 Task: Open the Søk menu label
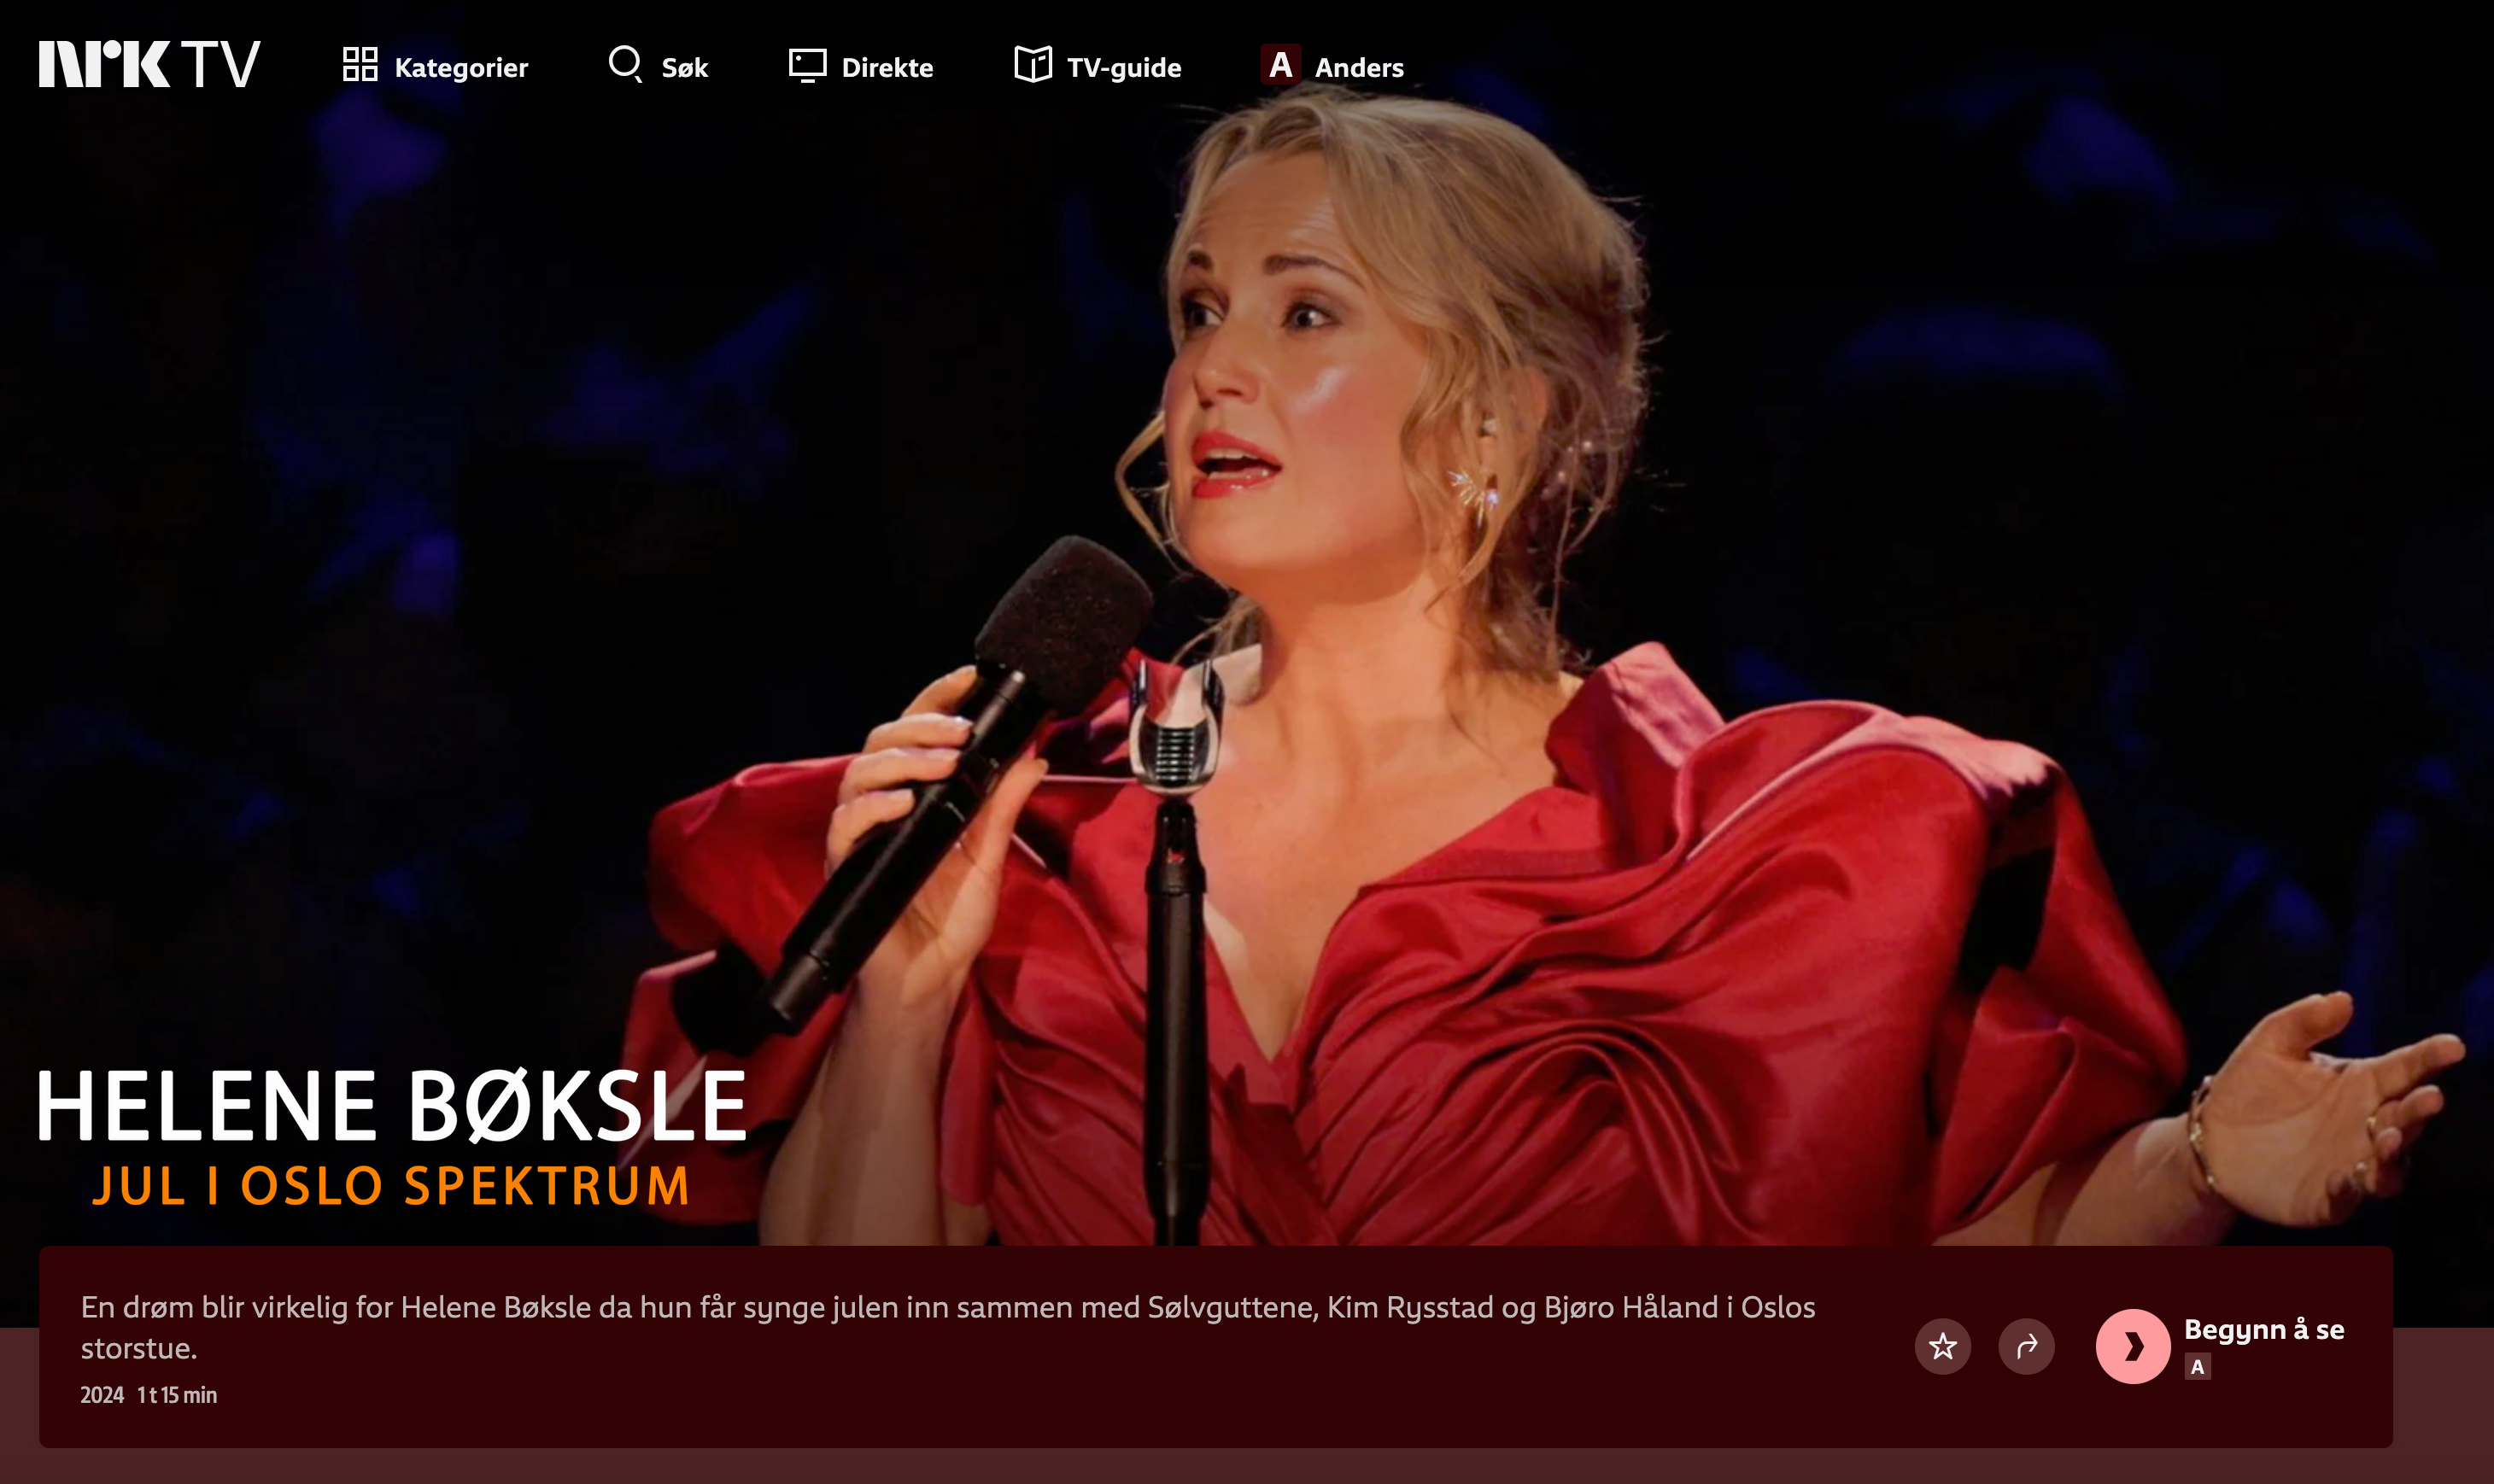coord(685,67)
